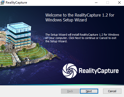Click the greyed-out Back button
This screenshot has height=97, width=124.
click(70, 91)
